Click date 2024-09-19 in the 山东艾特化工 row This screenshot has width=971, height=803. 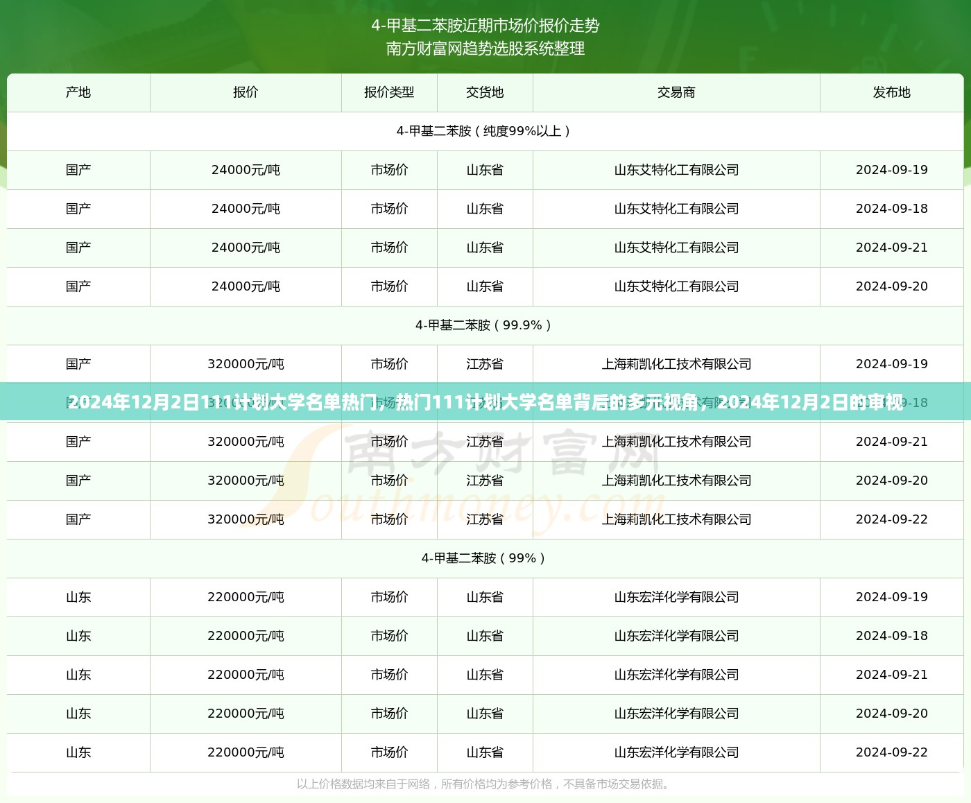(x=891, y=170)
